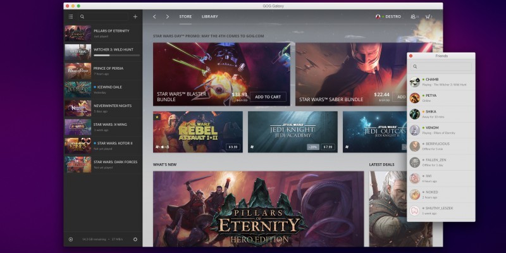
Task: Click the download play/resume icon in footer
Action: pos(71,239)
